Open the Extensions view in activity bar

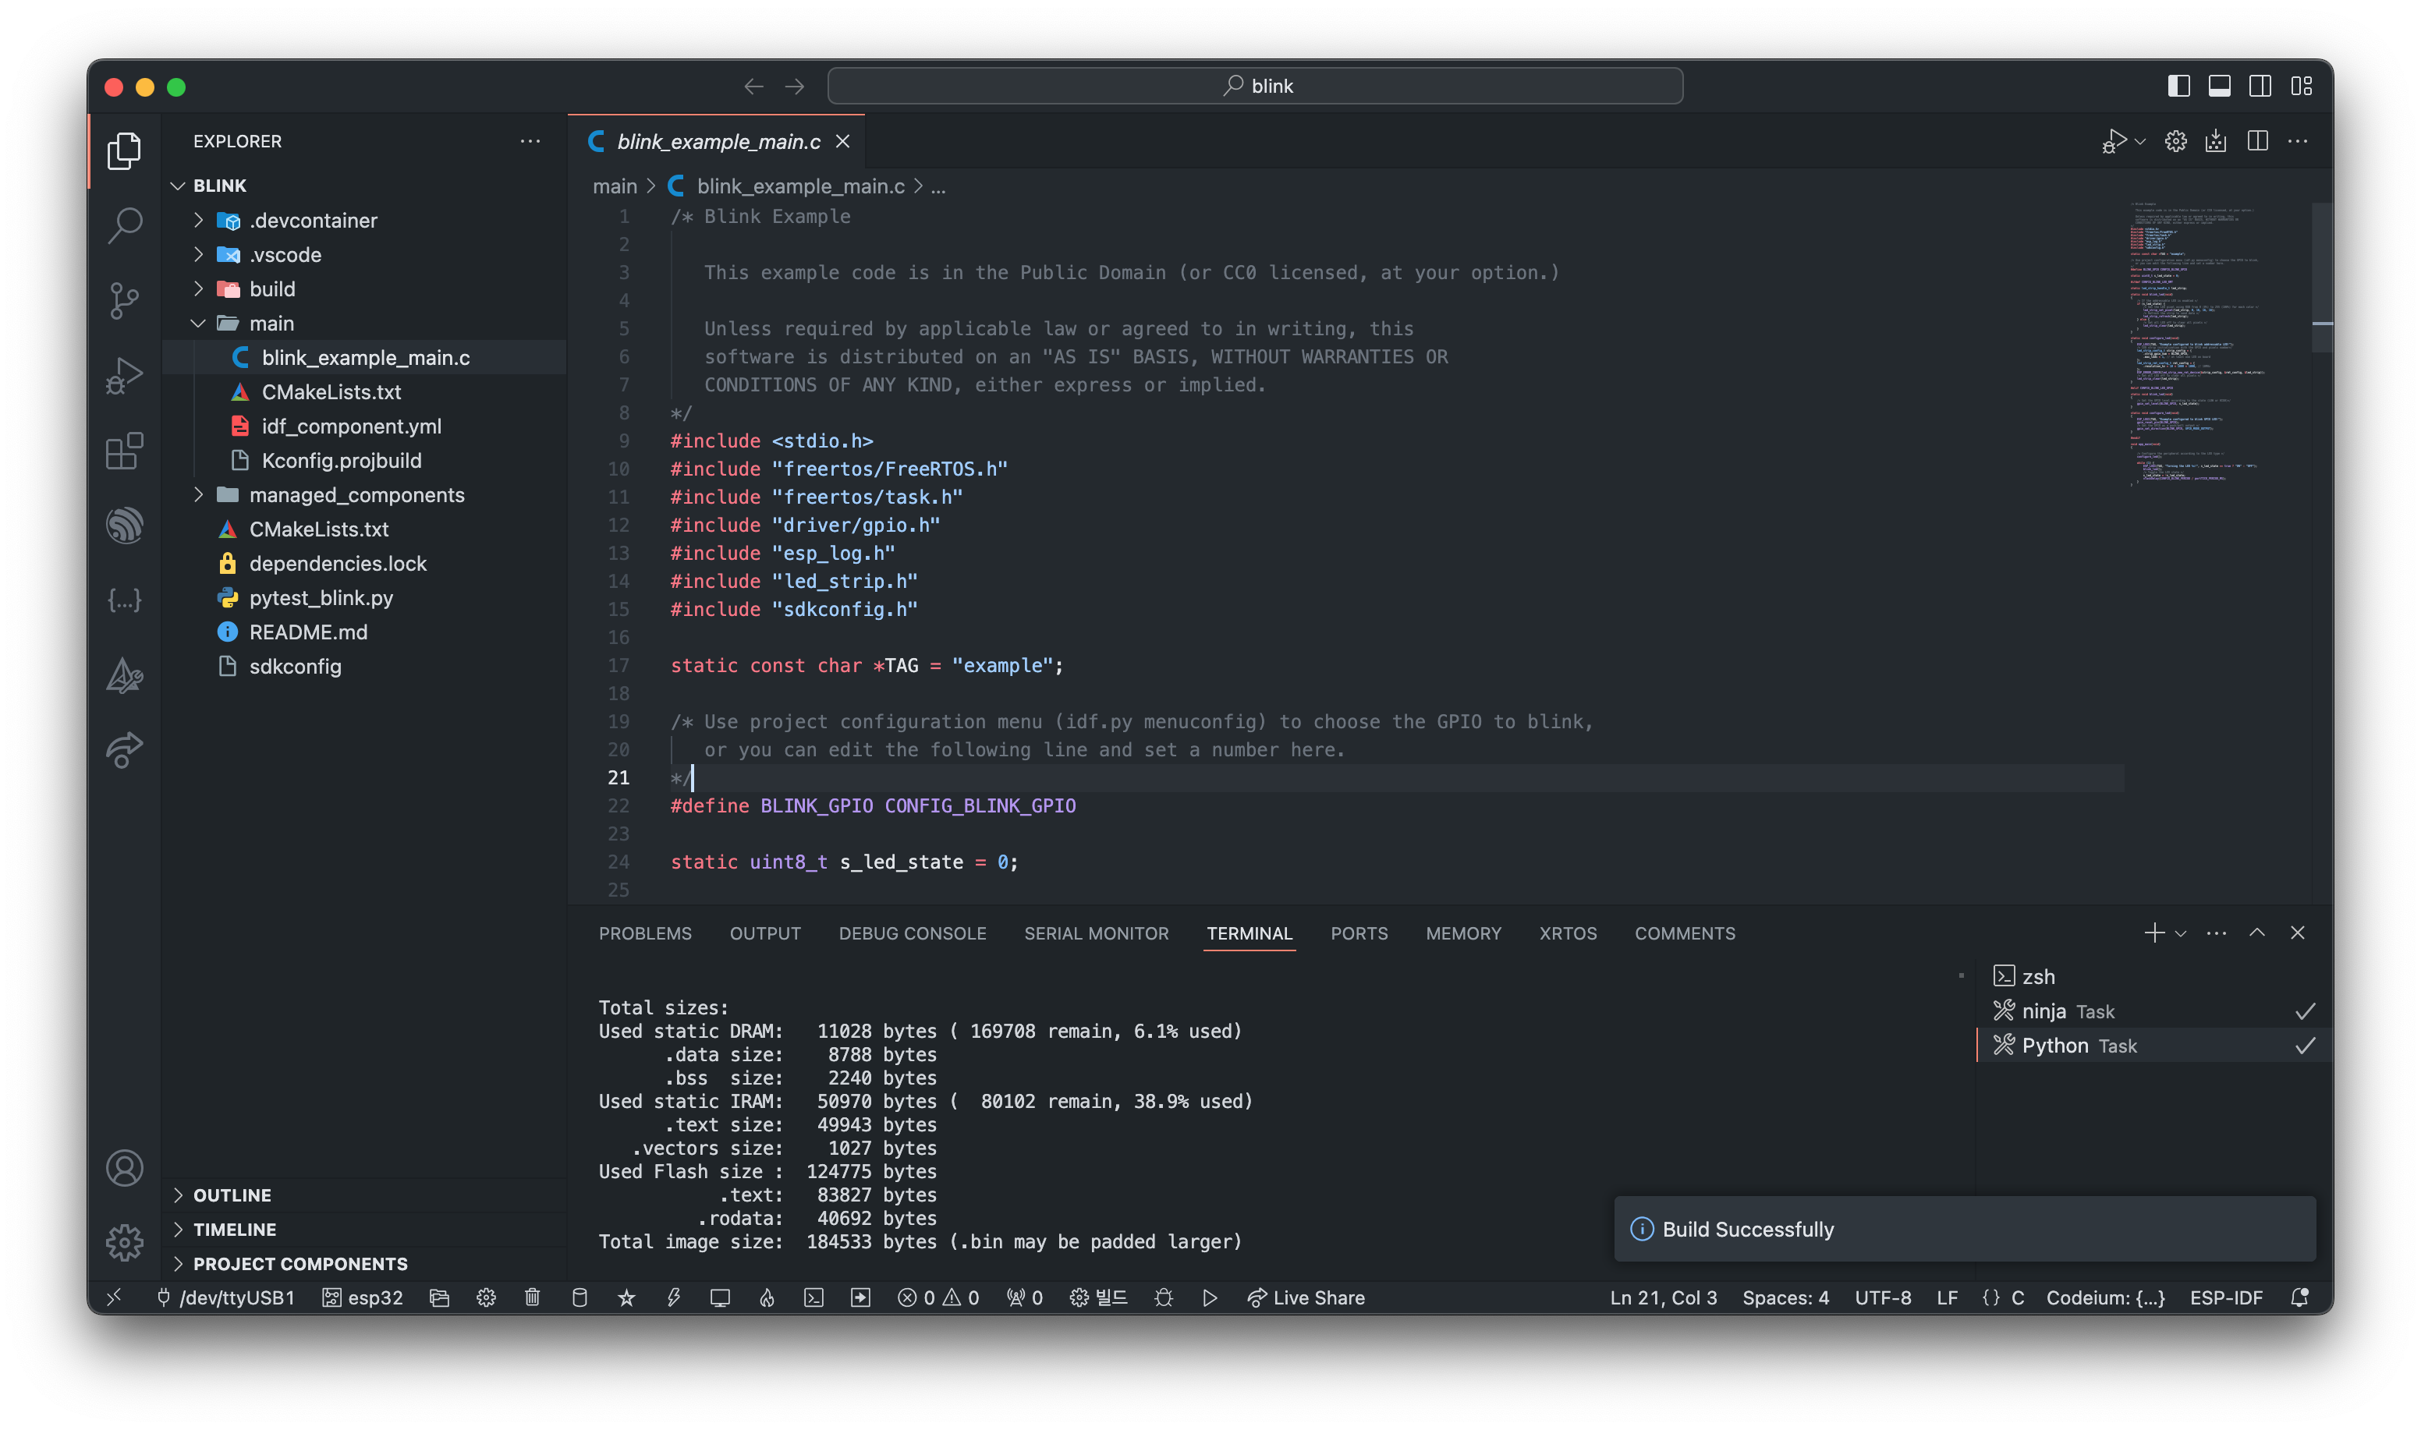point(124,451)
